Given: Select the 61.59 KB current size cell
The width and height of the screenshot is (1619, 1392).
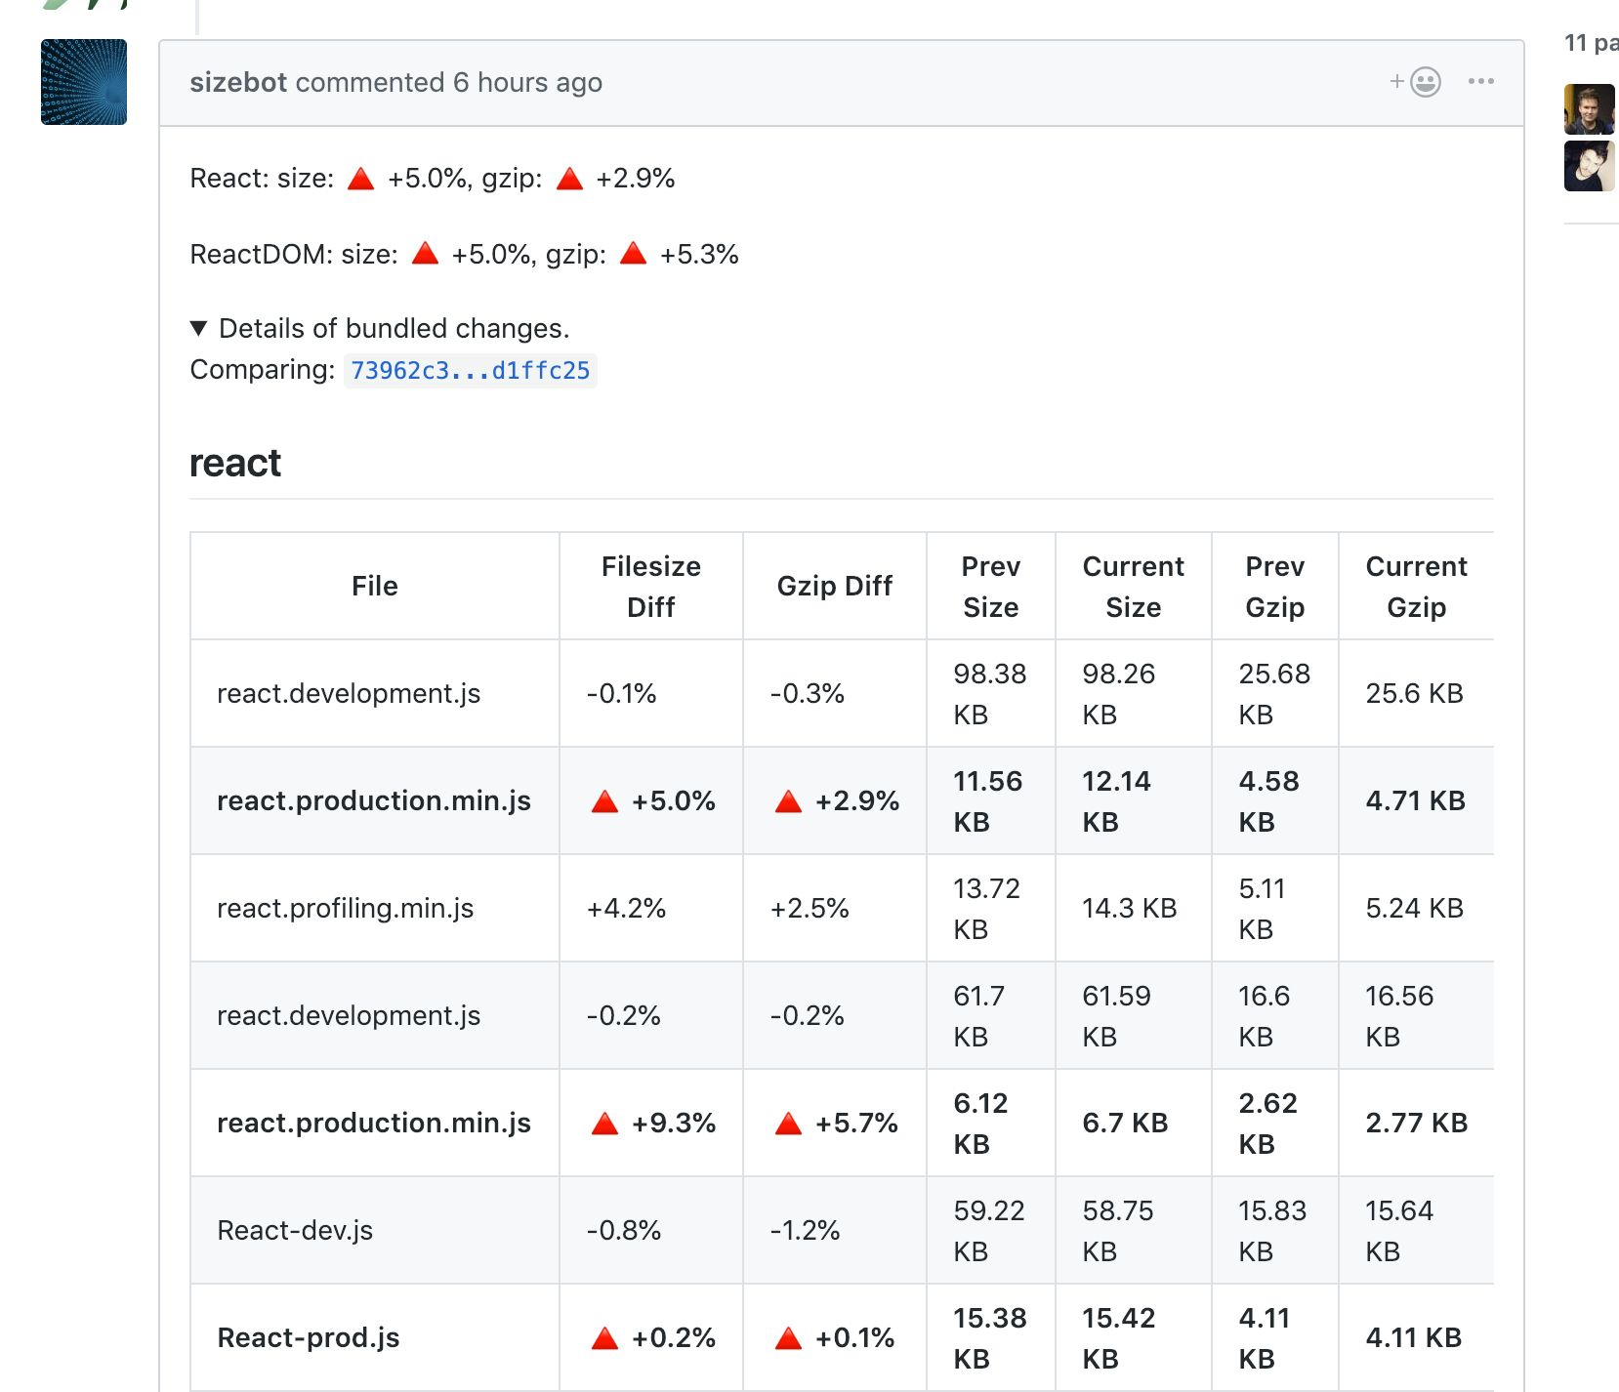Looking at the screenshot, I should [x=1134, y=1015].
